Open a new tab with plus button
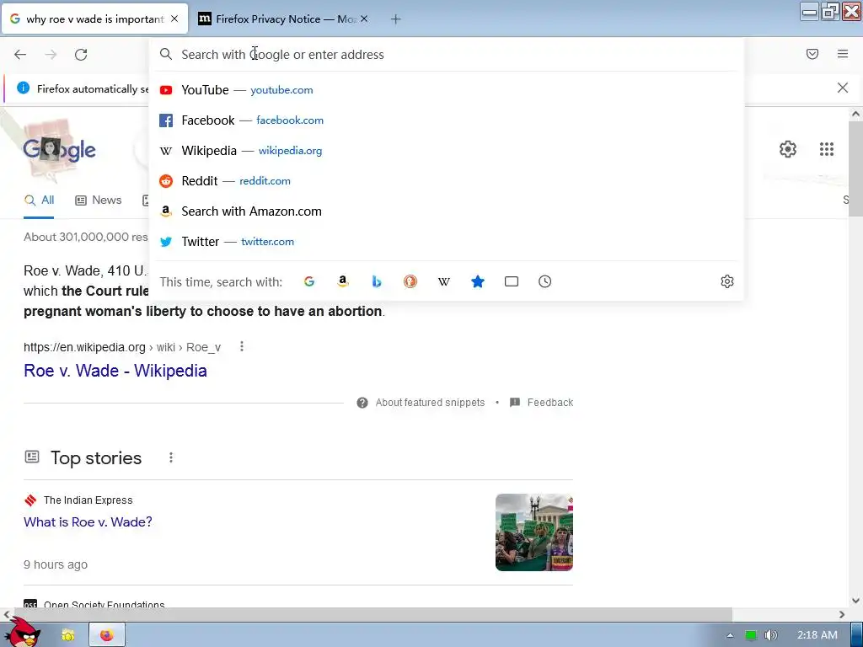The height and width of the screenshot is (647, 863). click(396, 19)
